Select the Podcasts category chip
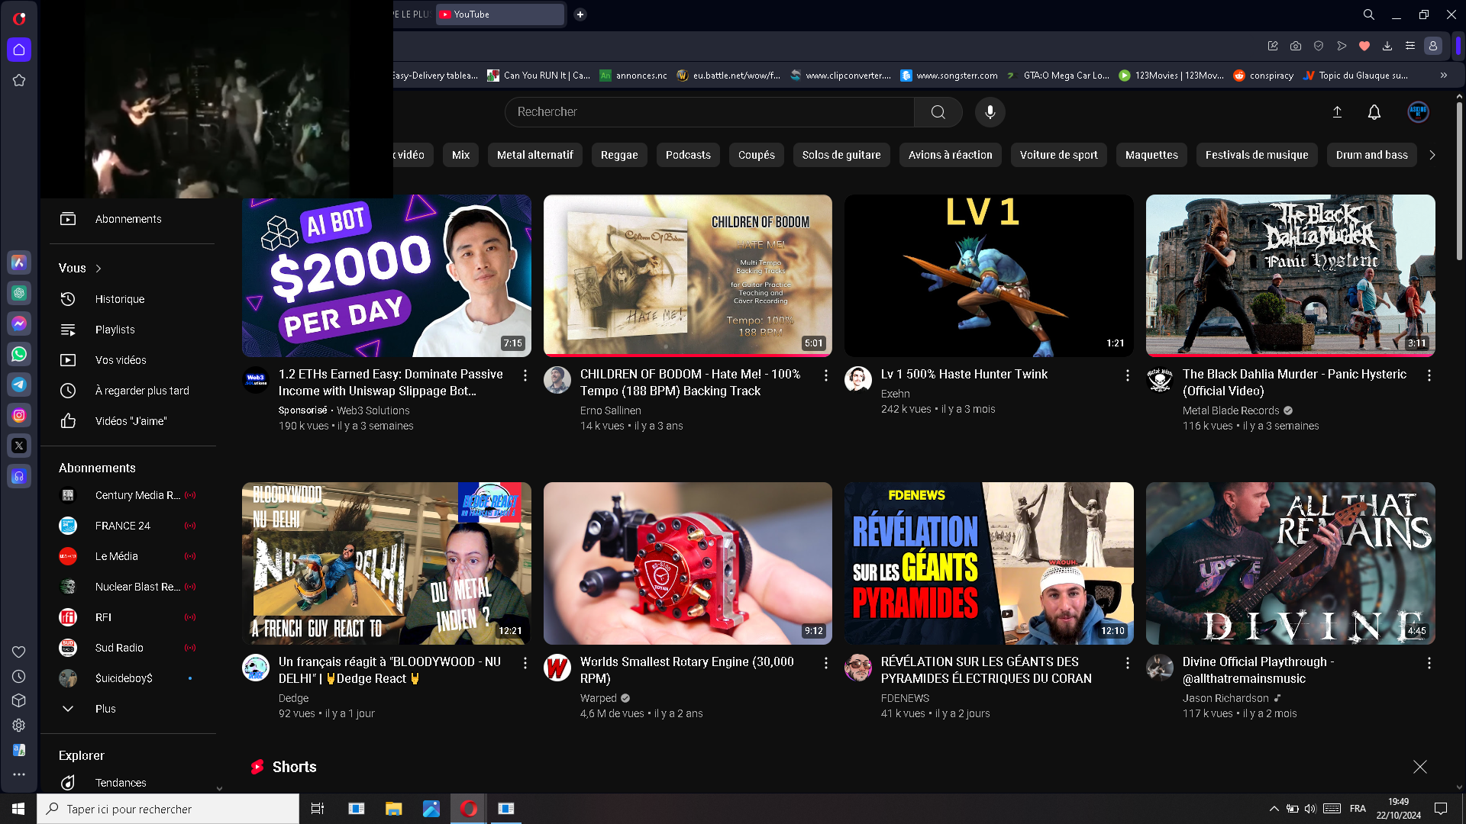Viewport: 1466px width, 824px height. click(x=688, y=155)
